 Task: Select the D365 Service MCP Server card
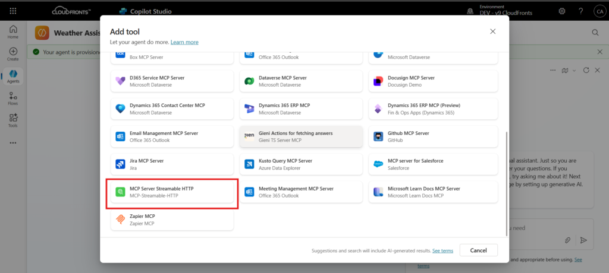point(172,81)
